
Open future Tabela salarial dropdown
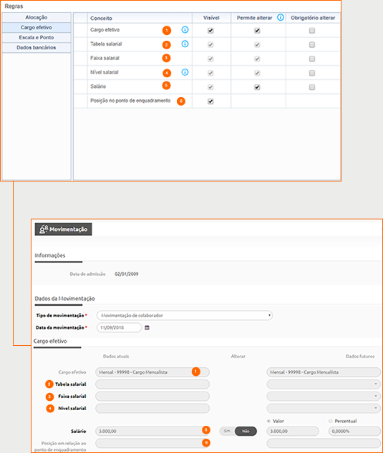324,384
